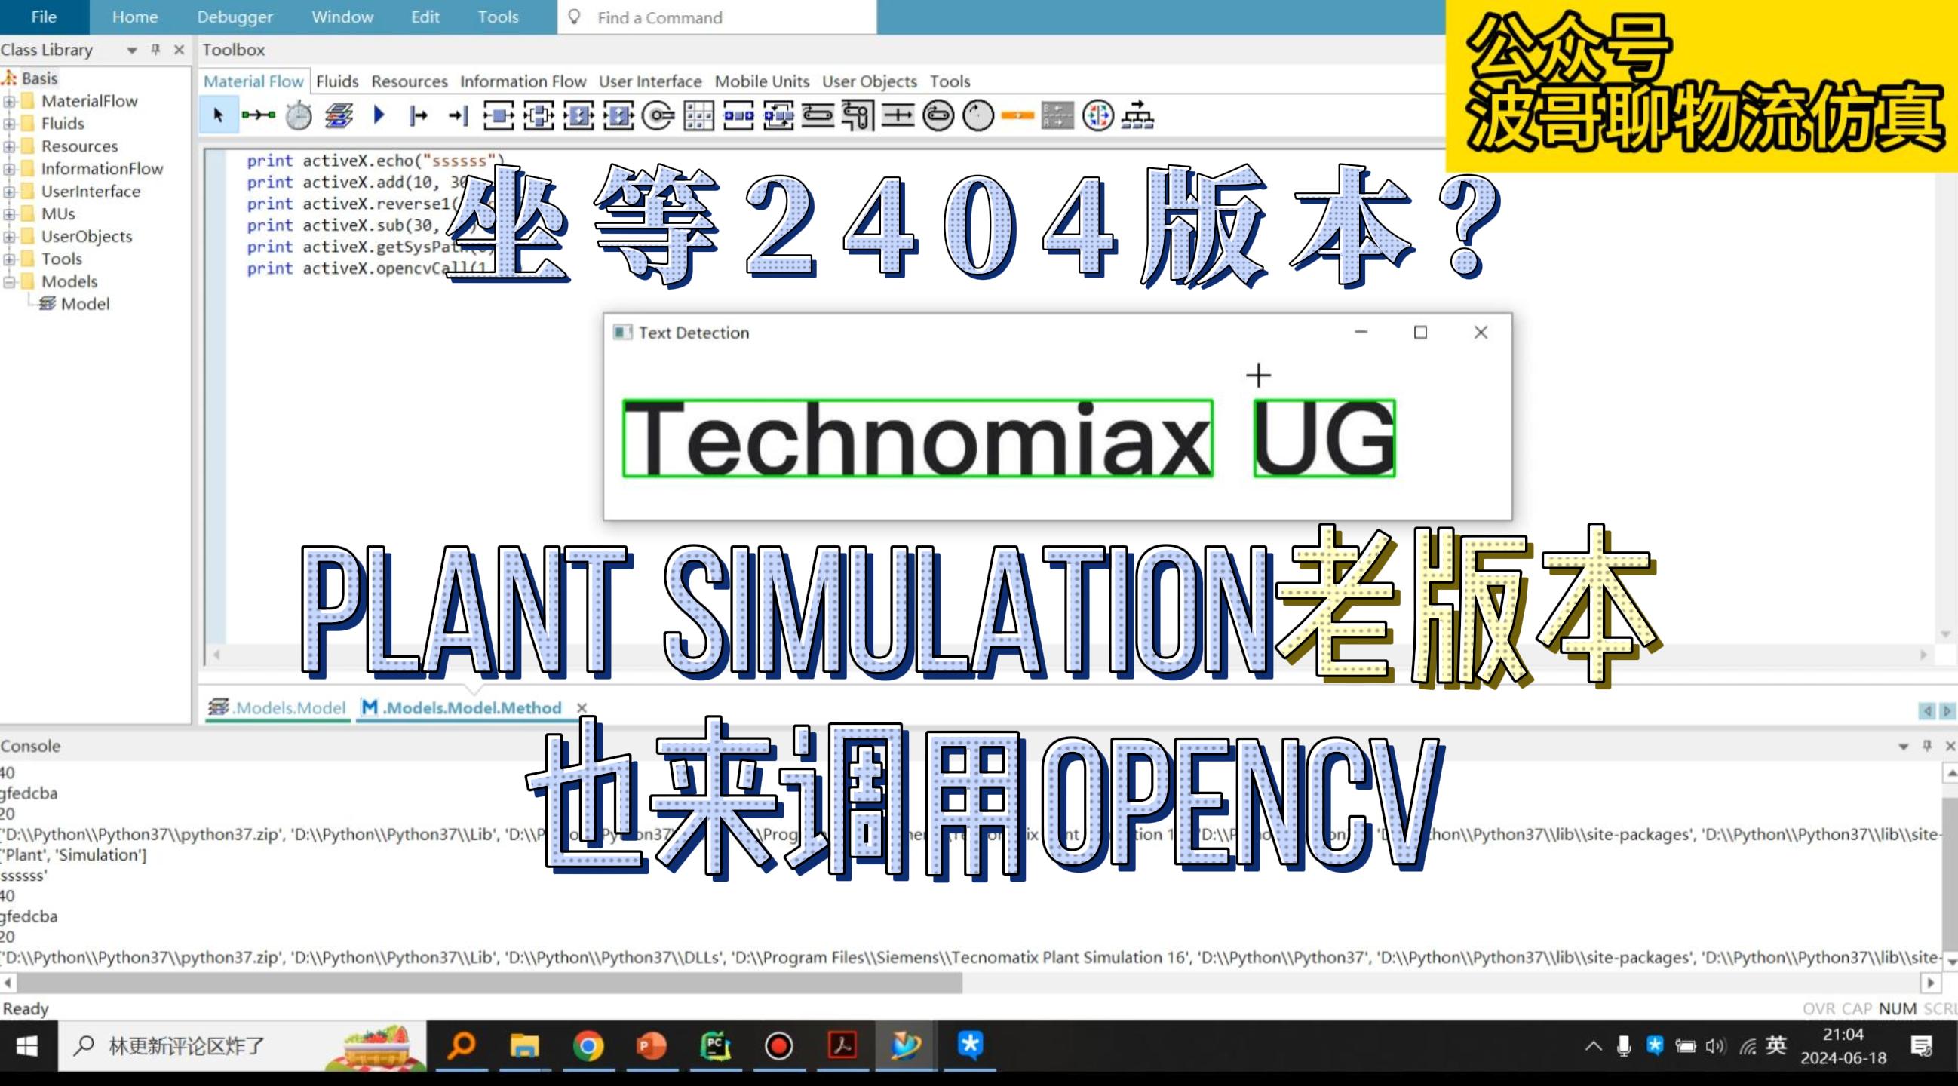Pick the orange Track icon

[x=1018, y=115]
